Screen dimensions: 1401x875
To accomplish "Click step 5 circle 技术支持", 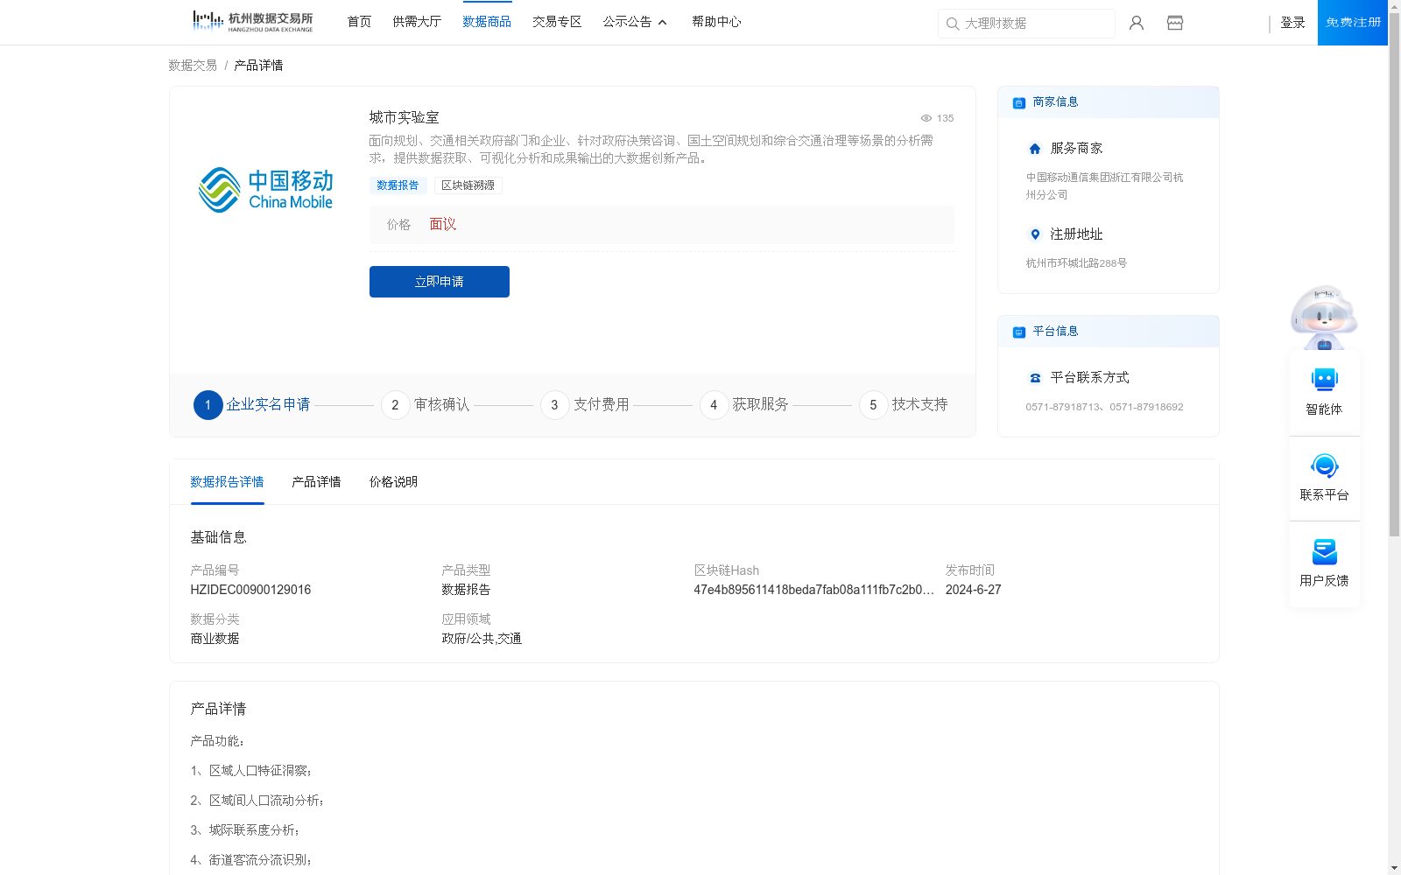I will point(874,405).
